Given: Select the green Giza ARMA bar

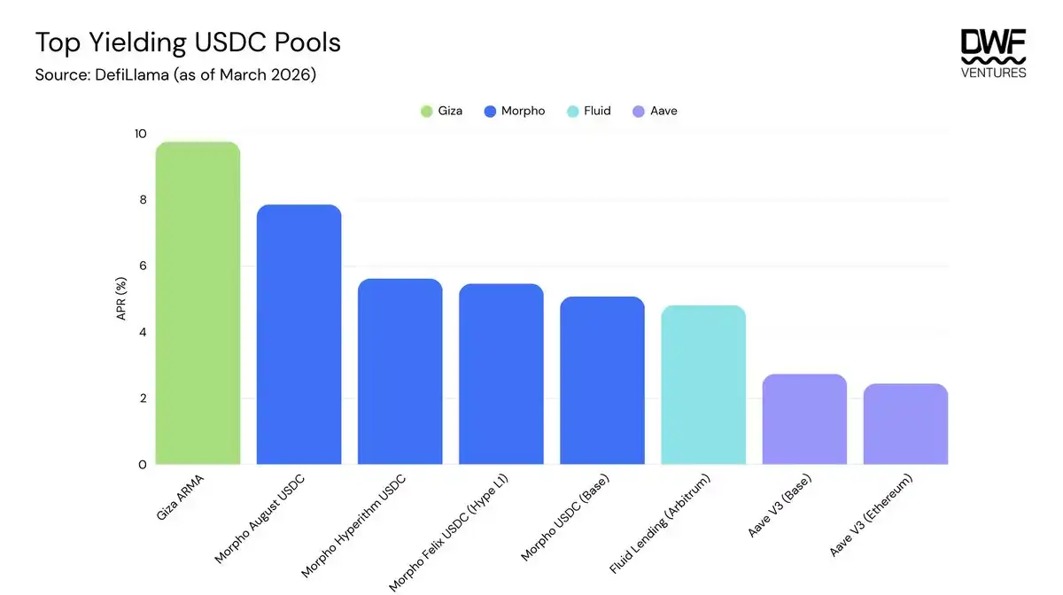Looking at the screenshot, I should [198, 303].
